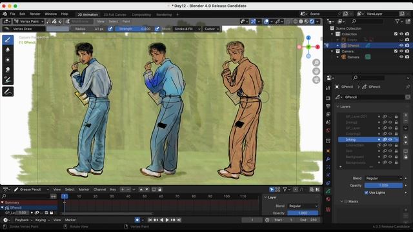Switch to the 2D Full Canvas workspace tab
This screenshot has width=413, height=232.
pyautogui.click(x=115, y=15)
